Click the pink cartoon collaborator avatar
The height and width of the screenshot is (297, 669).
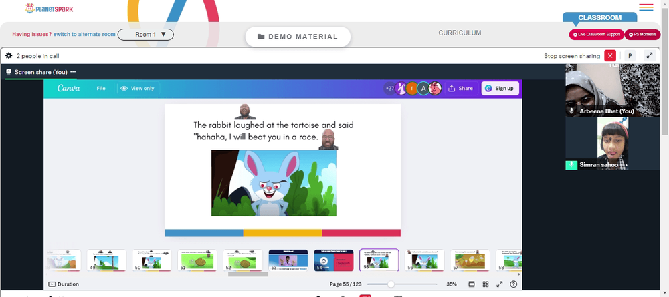coord(435,89)
